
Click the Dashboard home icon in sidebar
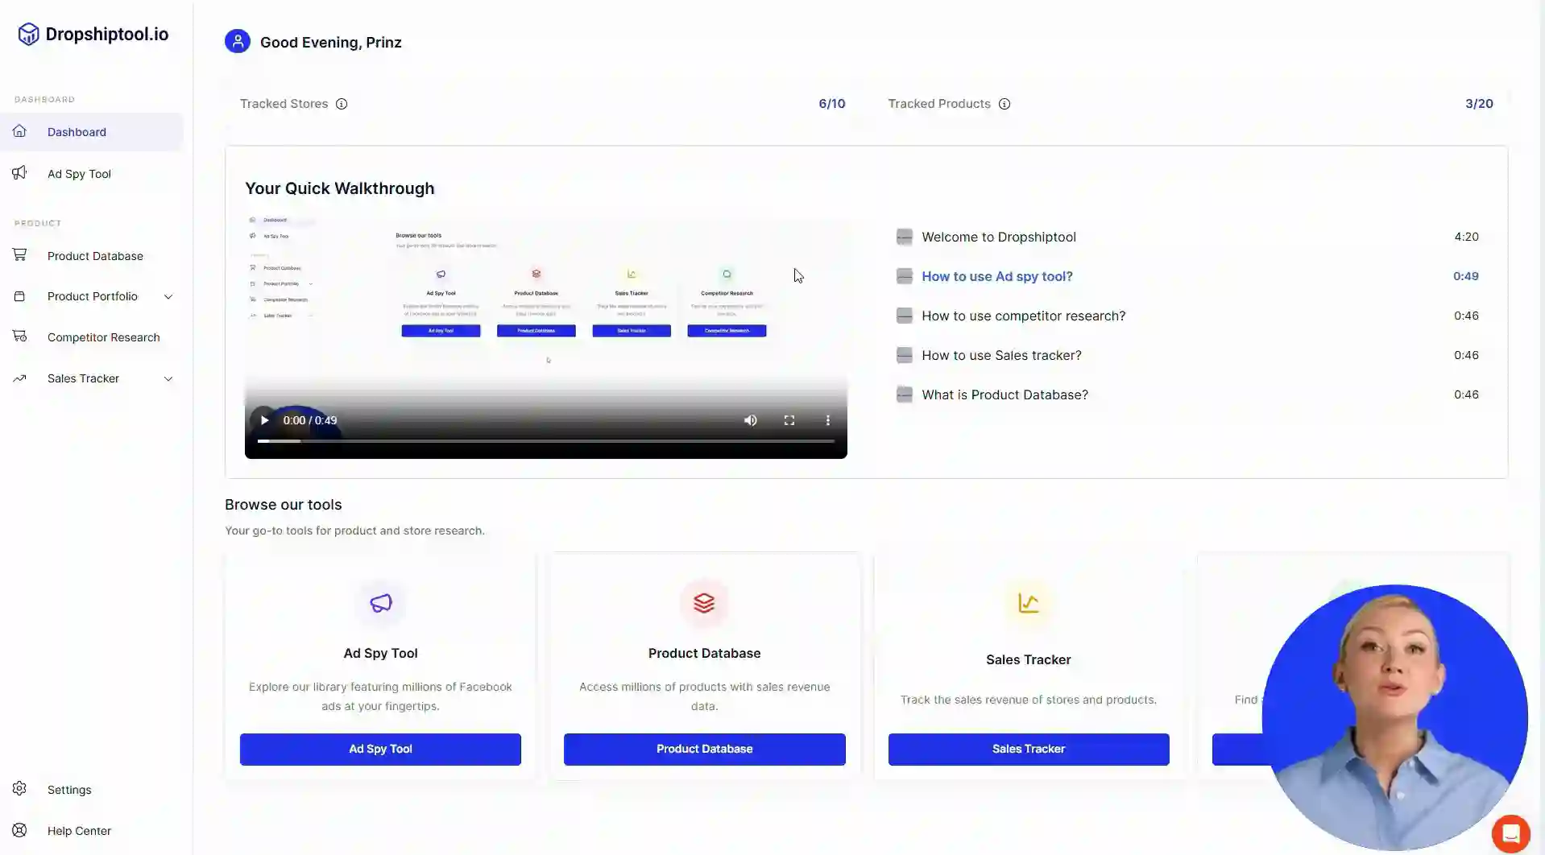tap(20, 131)
